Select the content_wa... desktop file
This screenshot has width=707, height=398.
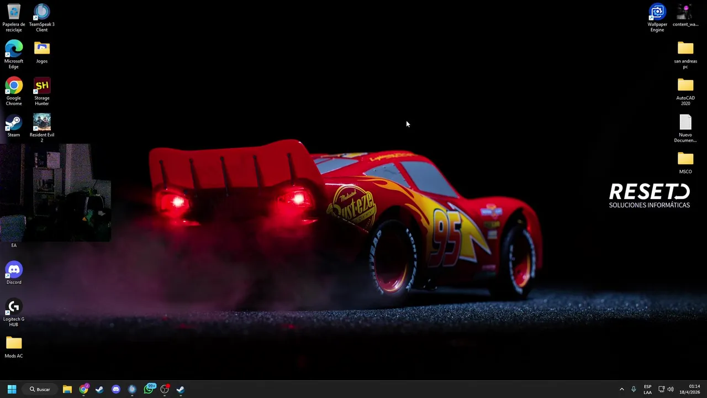685,15
